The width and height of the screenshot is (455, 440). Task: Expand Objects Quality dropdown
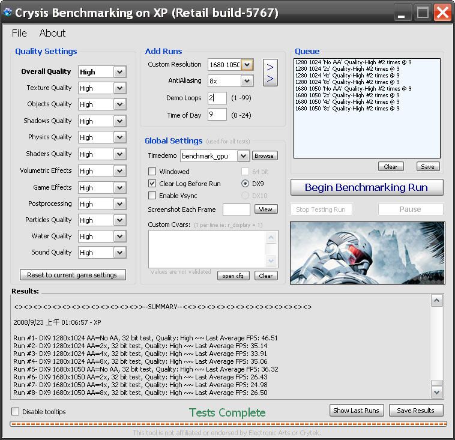click(x=119, y=104)
